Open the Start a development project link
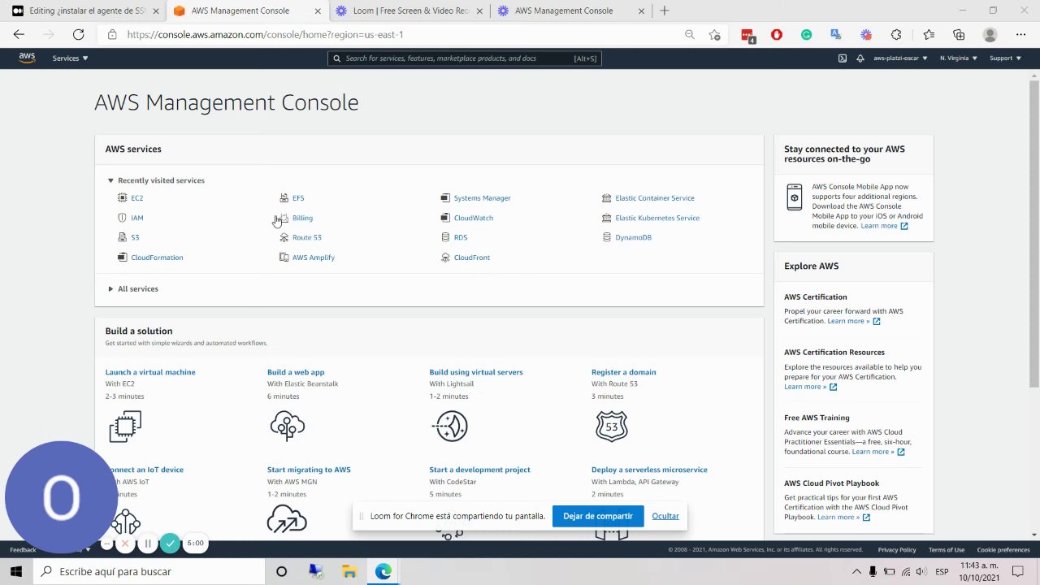Screen dimensions: 1040x585 tap(479, 470)
